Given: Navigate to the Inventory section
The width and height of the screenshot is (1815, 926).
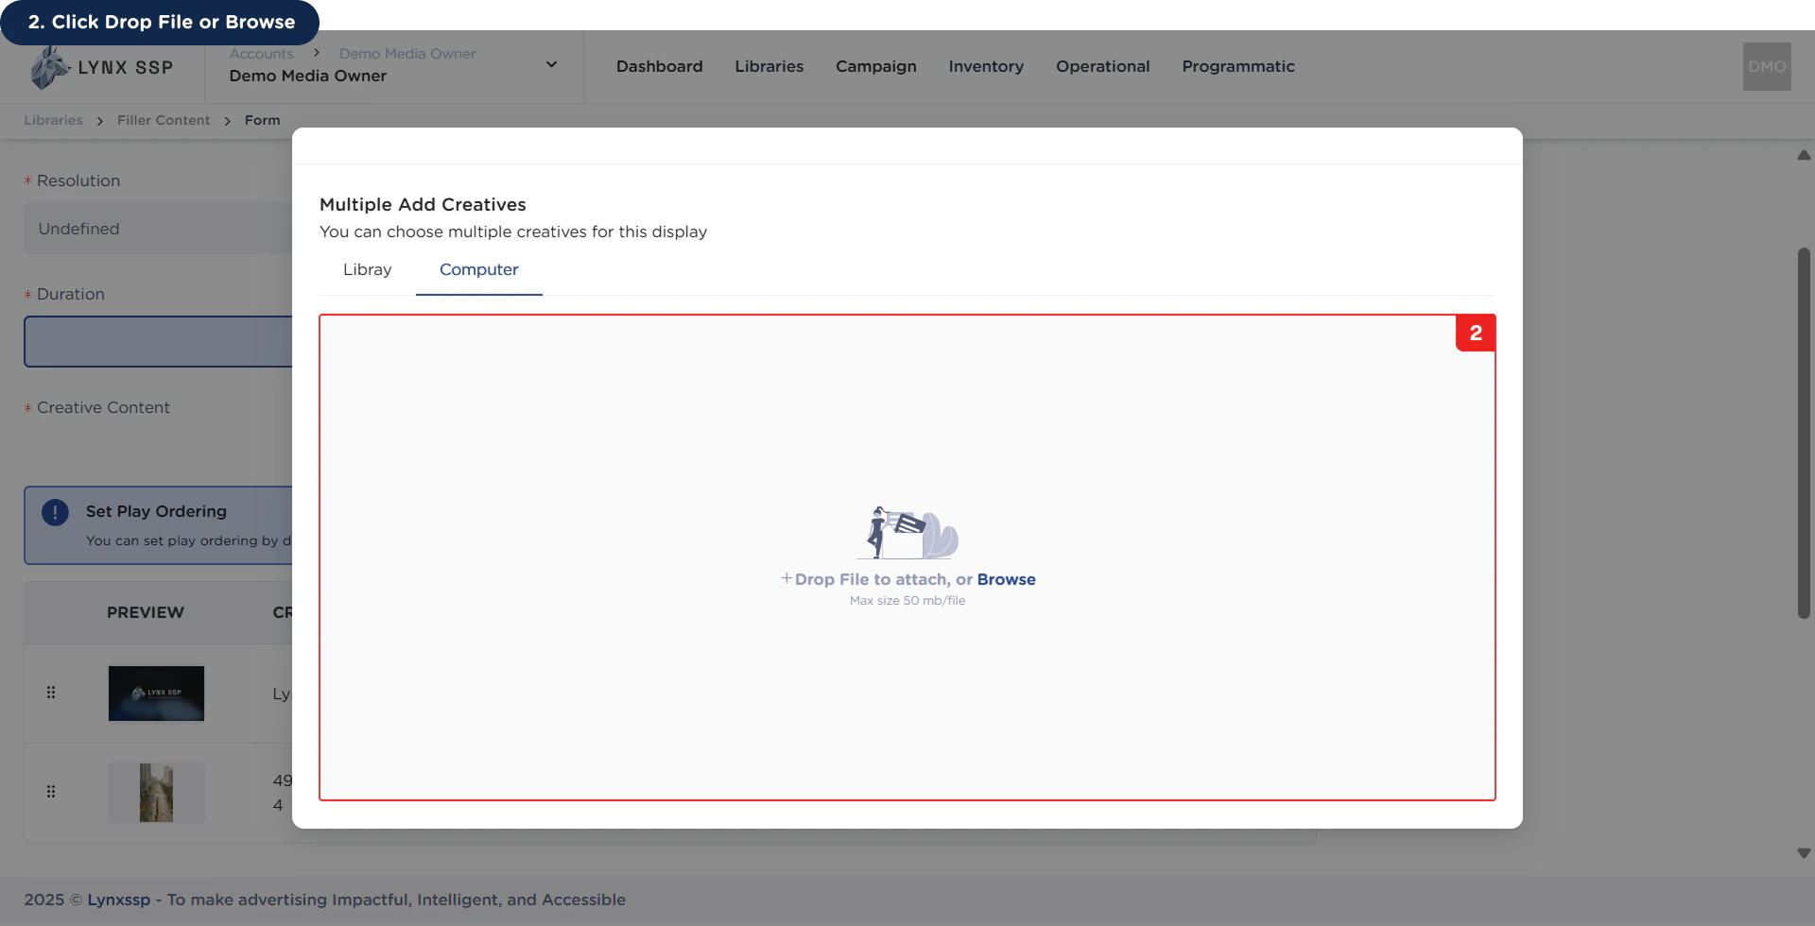Looking at the screenshot, I should coord(986,66).
